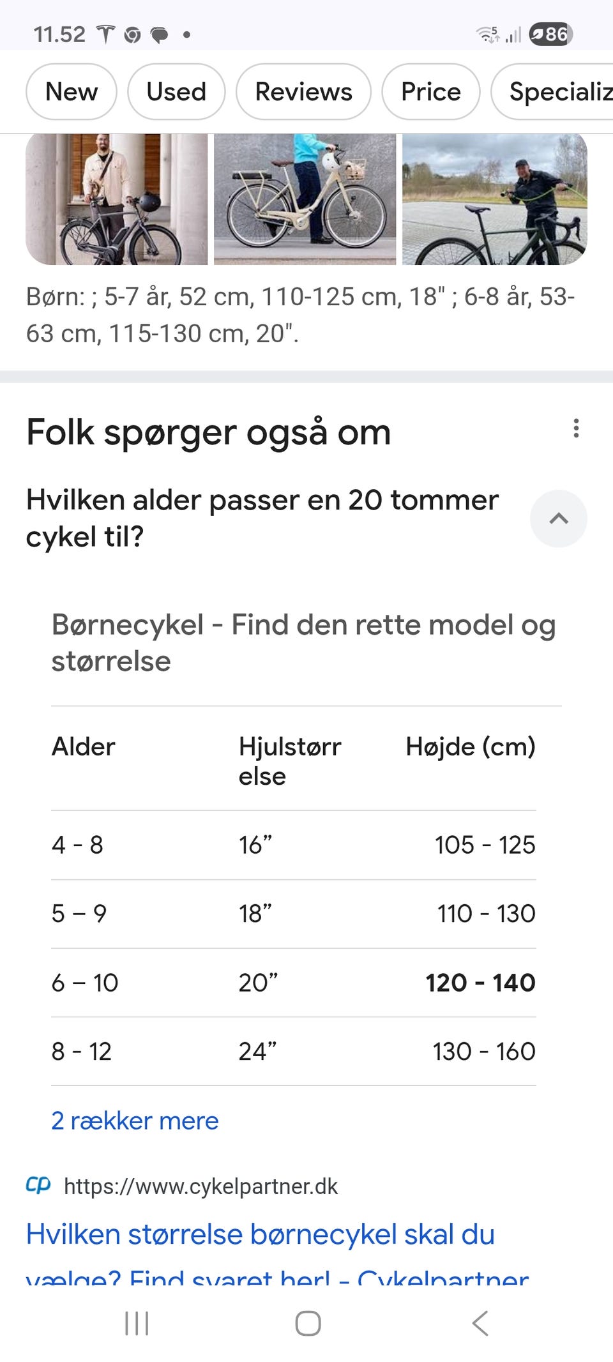Open Hvilken størrelse børnecykel result link
613x1362 pixels.
[261, 1234]
